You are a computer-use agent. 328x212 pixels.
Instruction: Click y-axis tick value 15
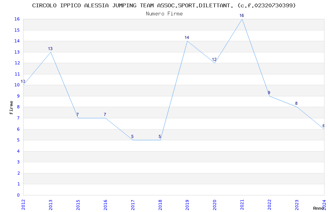[x=17, y=30]
